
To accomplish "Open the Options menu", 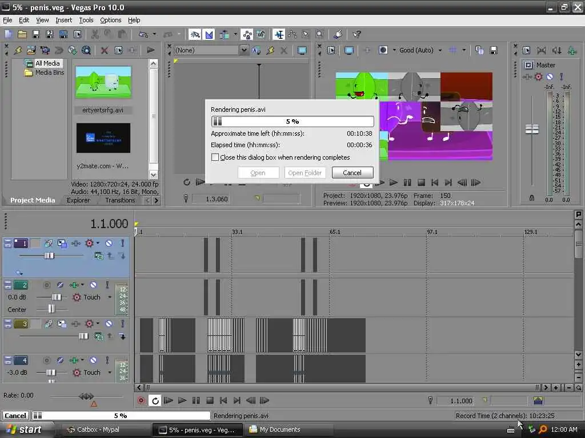I will tap(110, 20).
